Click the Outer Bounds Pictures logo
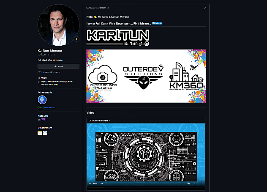The width and height of the screenshot is (267, 192). pyautogui.click(x=103, y=77)
